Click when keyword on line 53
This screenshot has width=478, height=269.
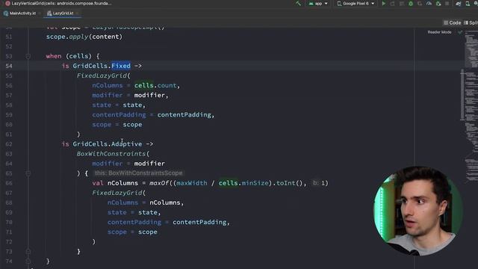coord(54,56)
